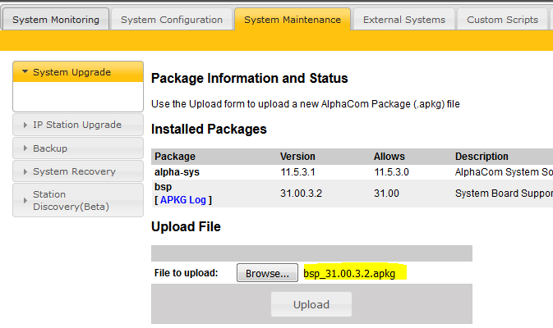Switch to the System Configuration tab

click(171, 20)
